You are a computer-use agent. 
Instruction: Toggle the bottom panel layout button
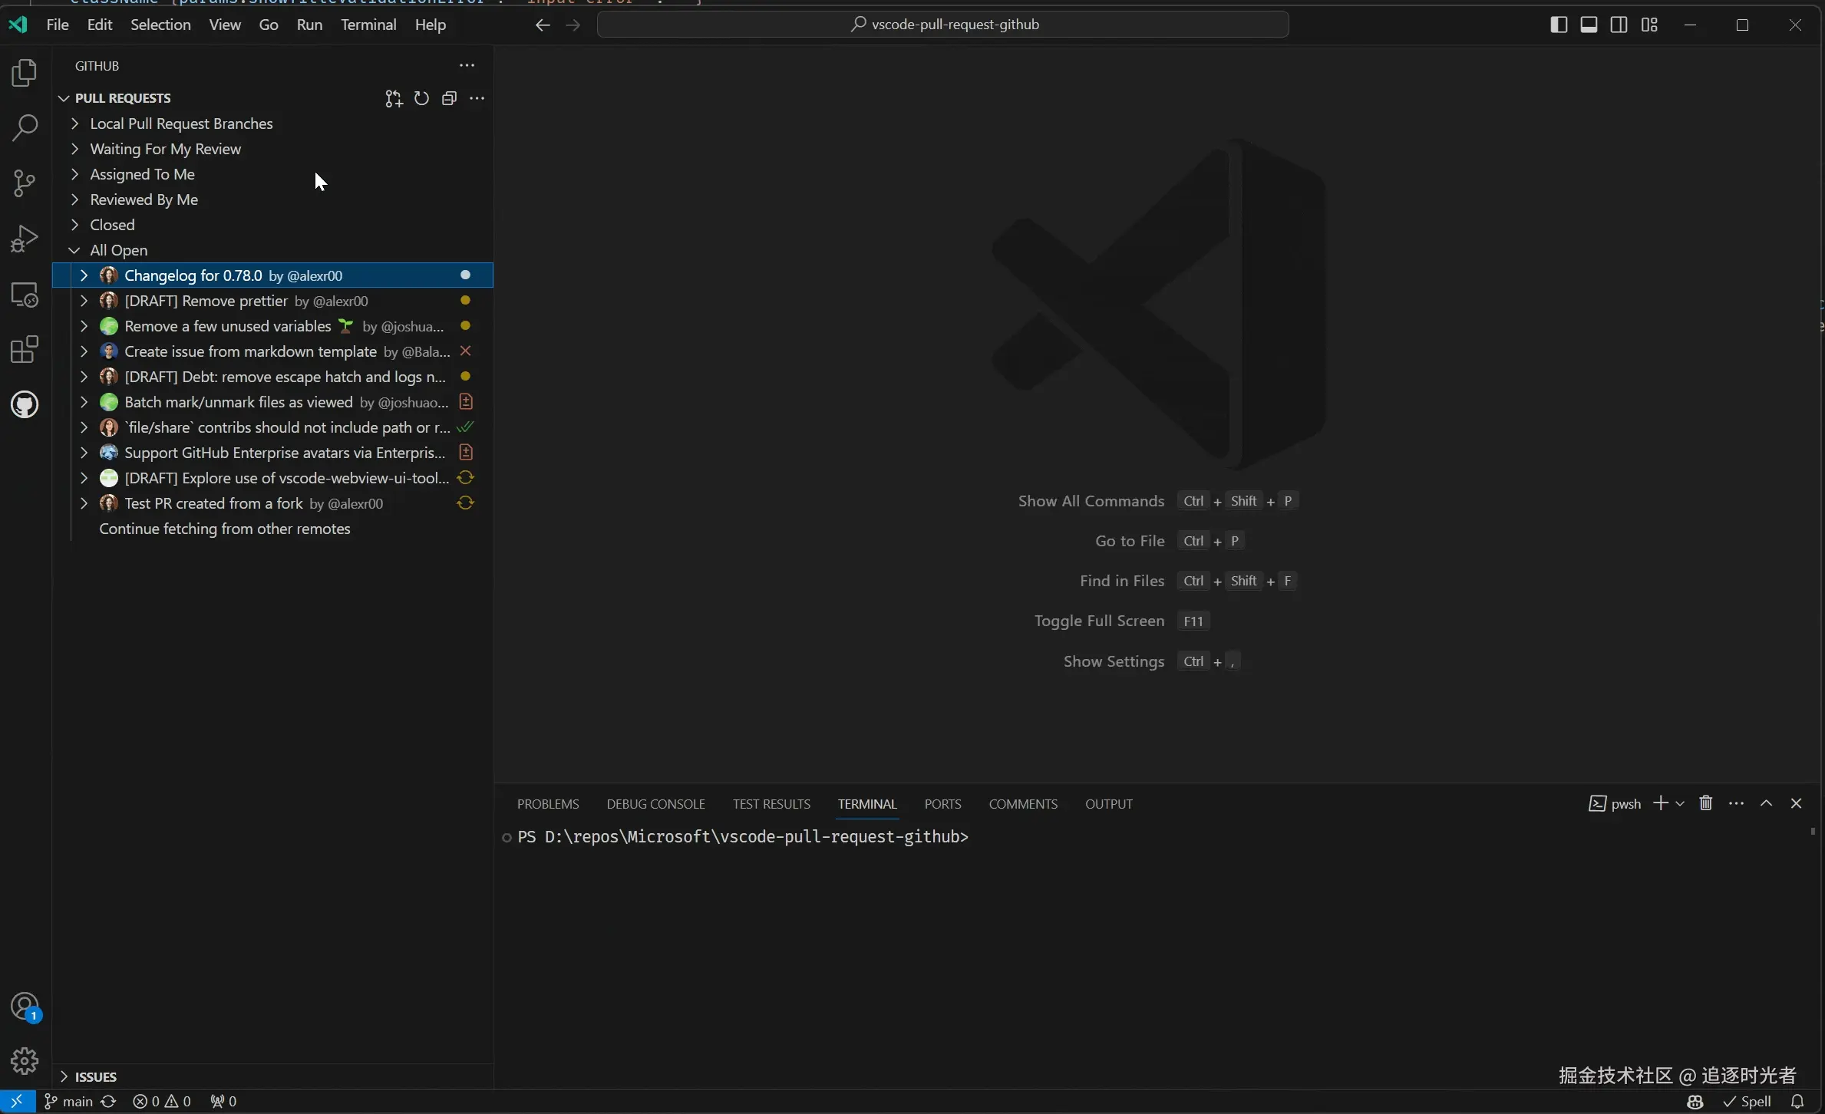click(x=1589, y=25)
